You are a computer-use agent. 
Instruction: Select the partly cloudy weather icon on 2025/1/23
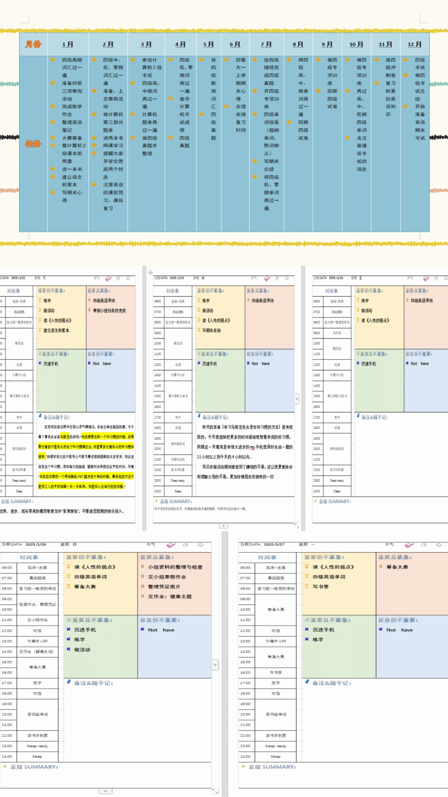277,278
